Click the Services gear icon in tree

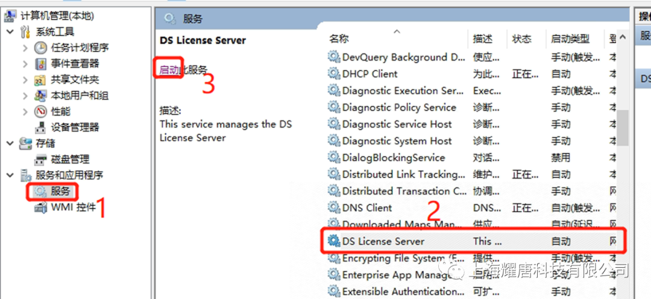pyautogui.click(x=40, y=191)
